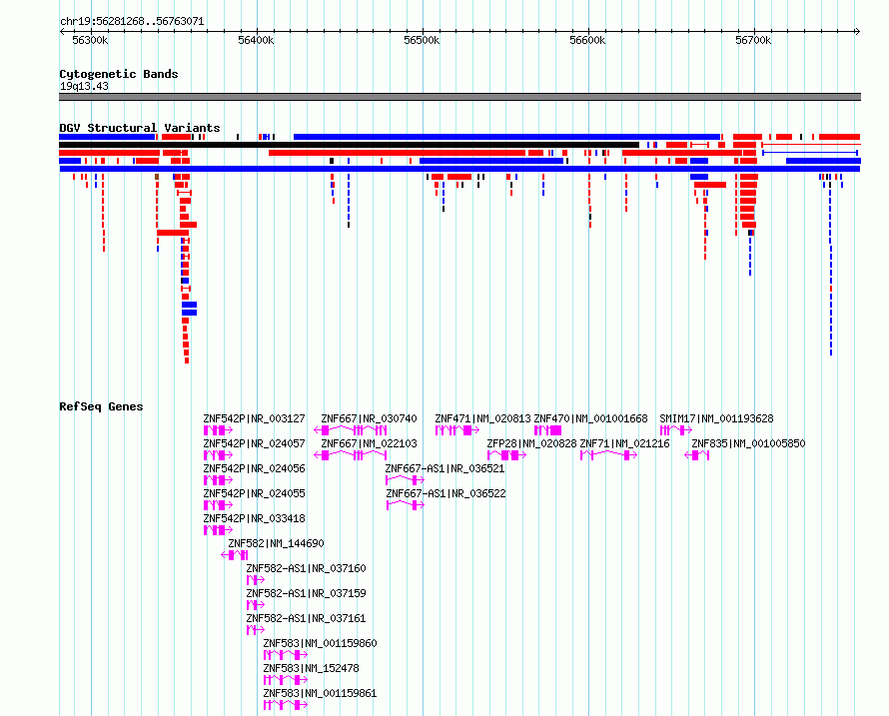Screen dimensions: 889x716
Task: Click the 56600k ruler tick label
Action: 587,40
